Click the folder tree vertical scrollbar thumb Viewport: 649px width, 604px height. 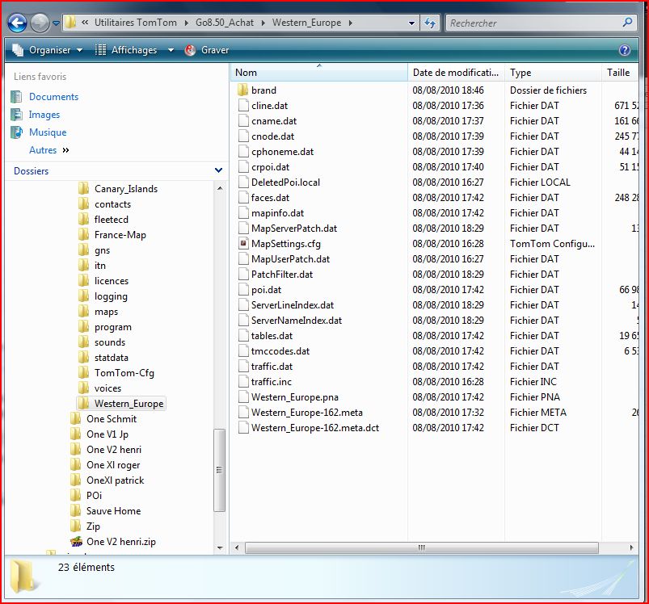click(219, 471)
